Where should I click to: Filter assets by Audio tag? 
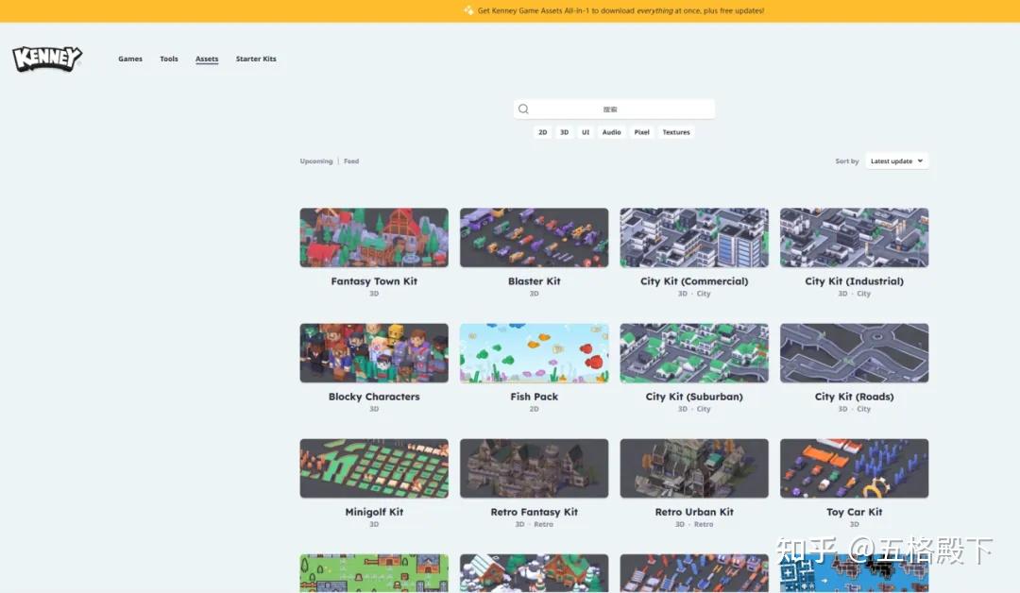pos(611,132)
